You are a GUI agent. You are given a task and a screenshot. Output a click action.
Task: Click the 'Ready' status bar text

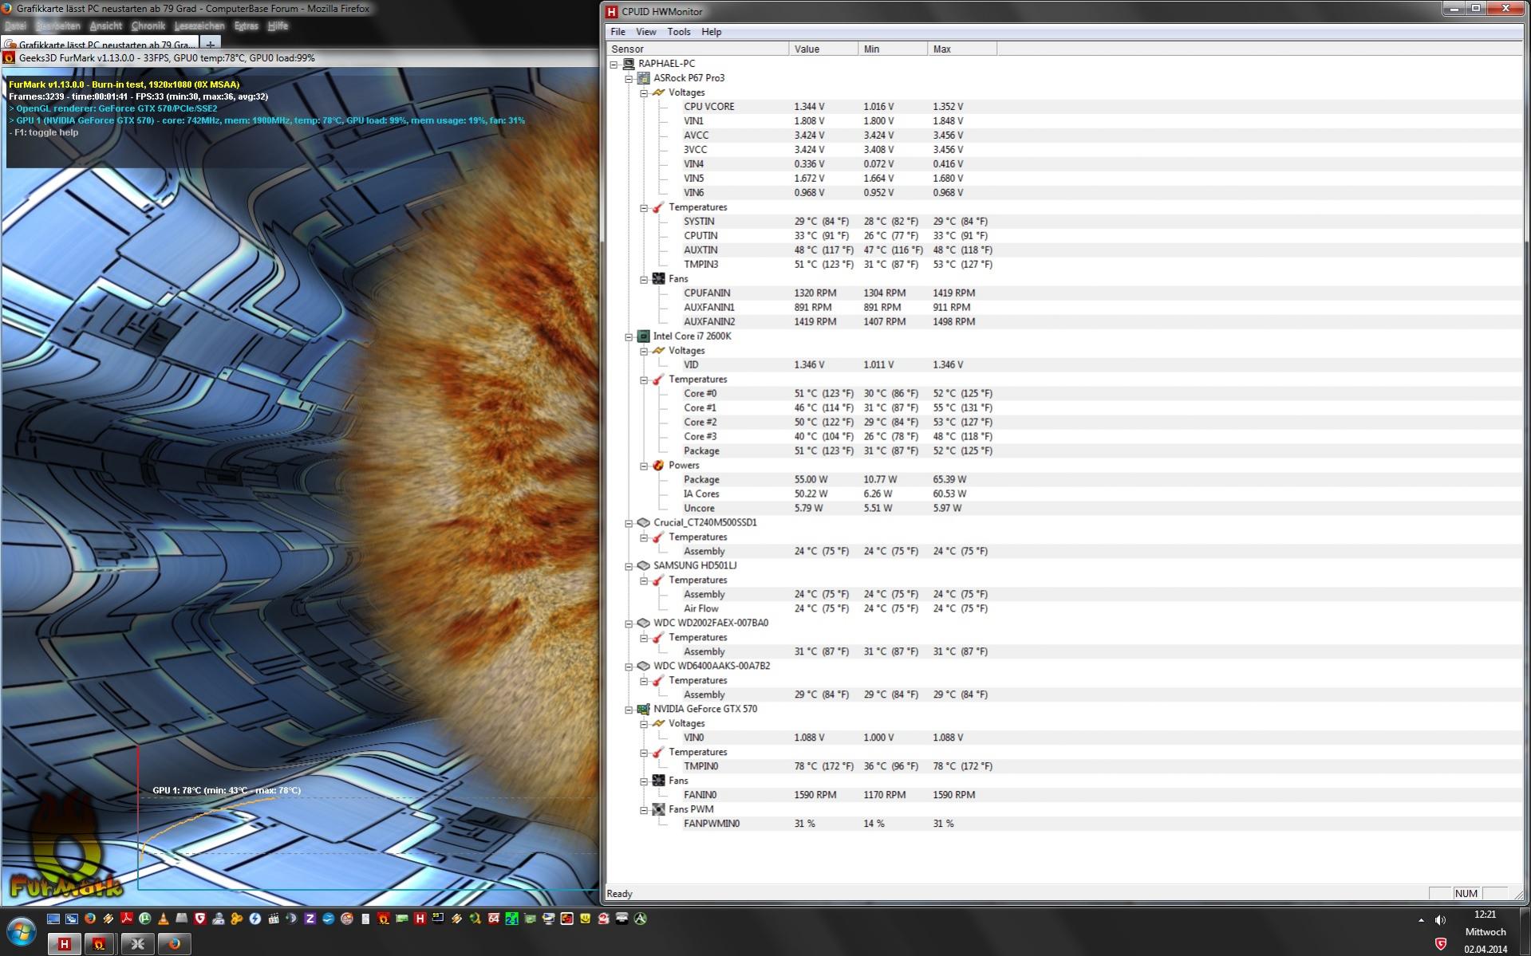click(x=620, y=894)
